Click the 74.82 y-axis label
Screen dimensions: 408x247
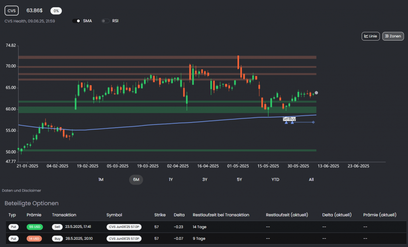coord(11,45)
